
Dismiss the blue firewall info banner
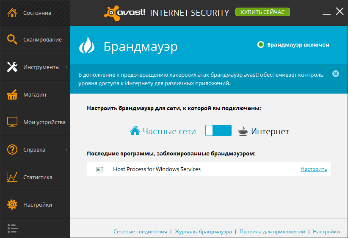click(x=336, y=74)
